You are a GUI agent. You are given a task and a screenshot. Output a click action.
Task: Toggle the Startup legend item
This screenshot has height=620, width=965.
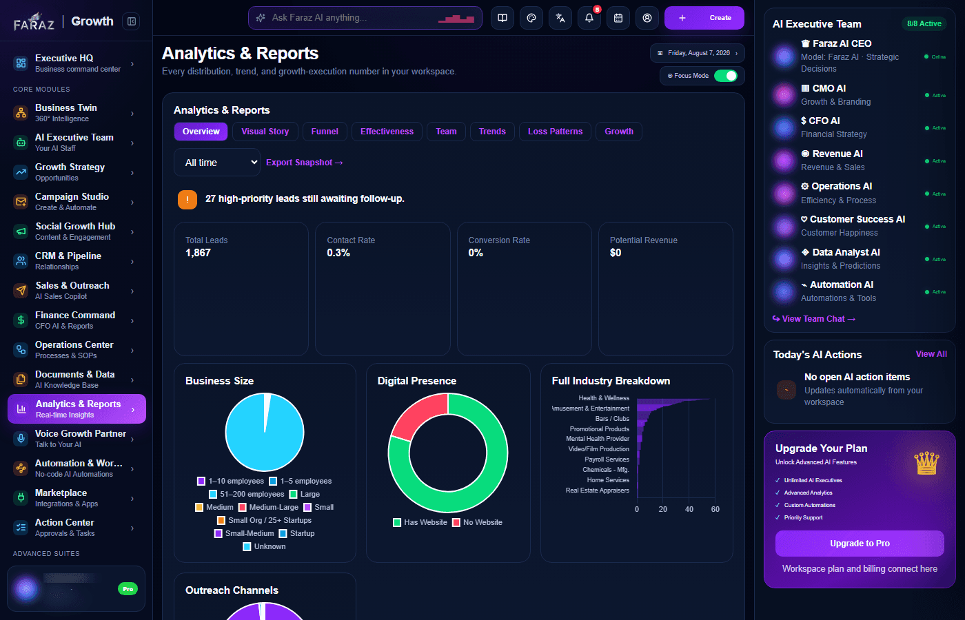tap(296, 533)
